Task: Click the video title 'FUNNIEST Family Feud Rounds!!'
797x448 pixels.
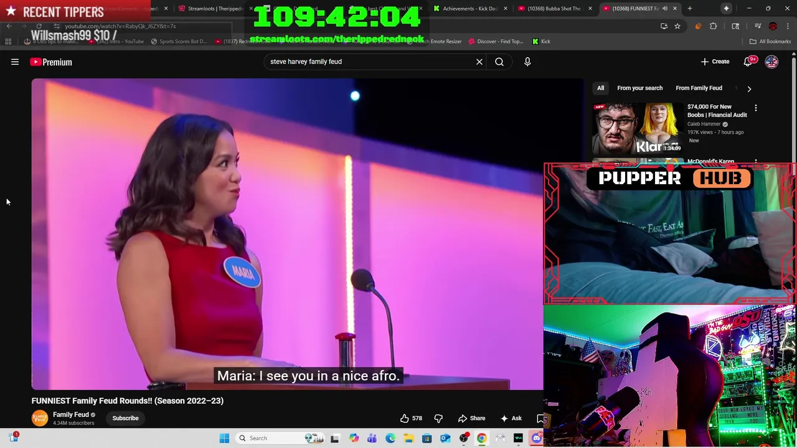Action: (x=128, y=401)
